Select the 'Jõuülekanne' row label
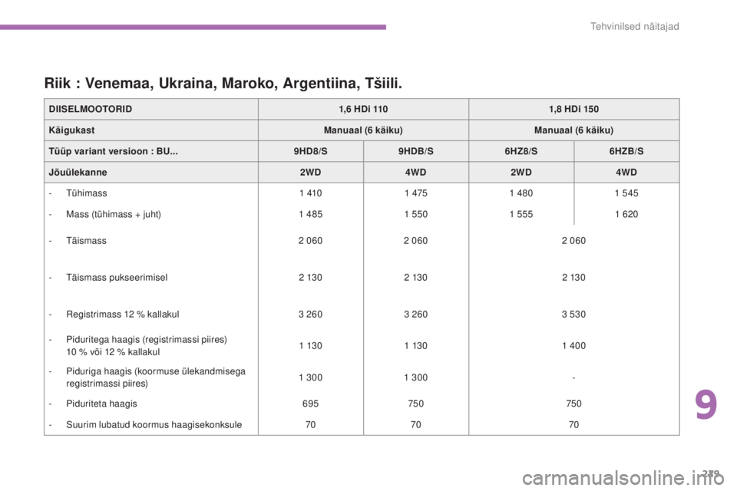The height and width of the screenshot is (491, 737). [x=78, y=173]
